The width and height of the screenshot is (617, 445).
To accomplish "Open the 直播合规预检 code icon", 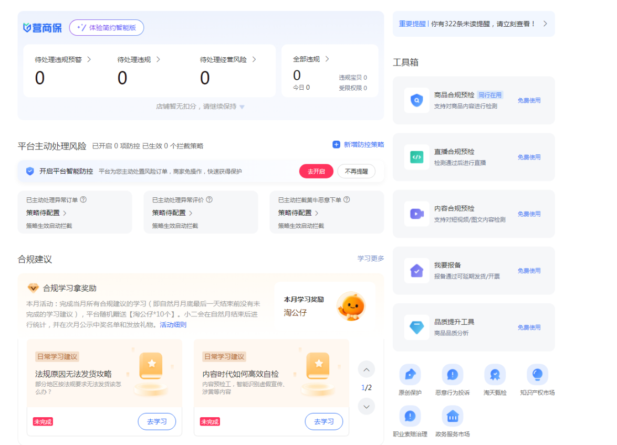I will point(416,157).
